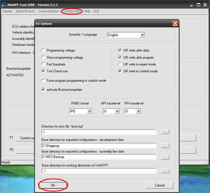Toggle UIF write after program checkbox

(x=120, y=57)
